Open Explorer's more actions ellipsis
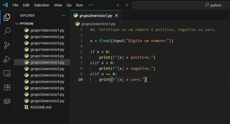The width and height of the screenshot is (230, 124). tap(63, 15)
